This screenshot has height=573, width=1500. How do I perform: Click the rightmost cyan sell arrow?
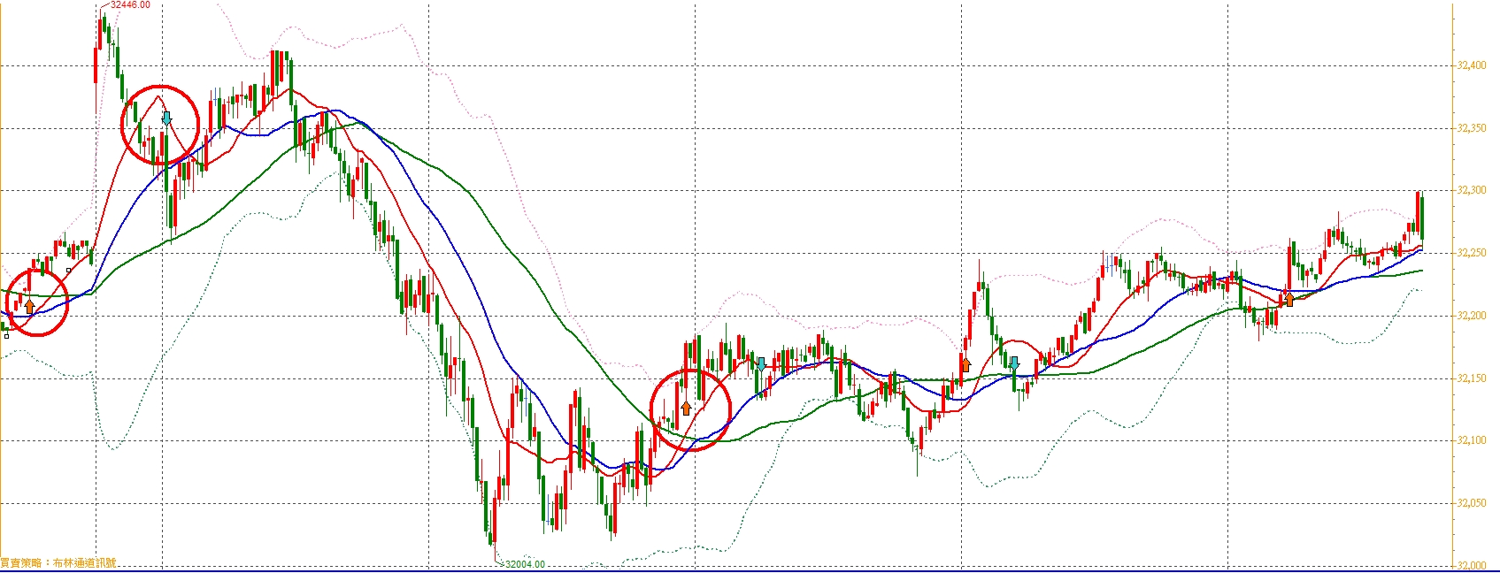click(x=1014, y=363)
